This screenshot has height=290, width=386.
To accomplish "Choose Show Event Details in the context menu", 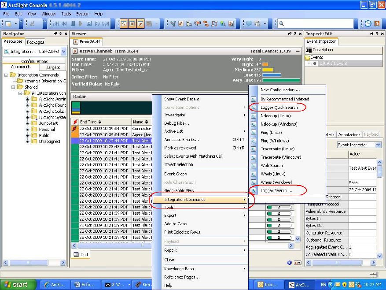I will click(x=181, y=99).
